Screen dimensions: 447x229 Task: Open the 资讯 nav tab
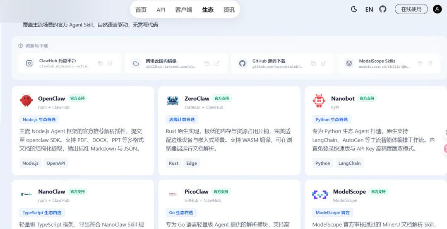click(x=229, y=9)
